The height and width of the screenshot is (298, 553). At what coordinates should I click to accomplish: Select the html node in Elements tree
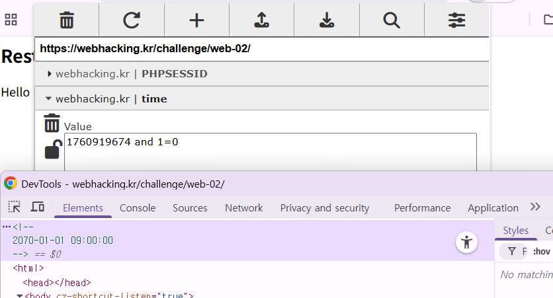(x=28, y=268)
